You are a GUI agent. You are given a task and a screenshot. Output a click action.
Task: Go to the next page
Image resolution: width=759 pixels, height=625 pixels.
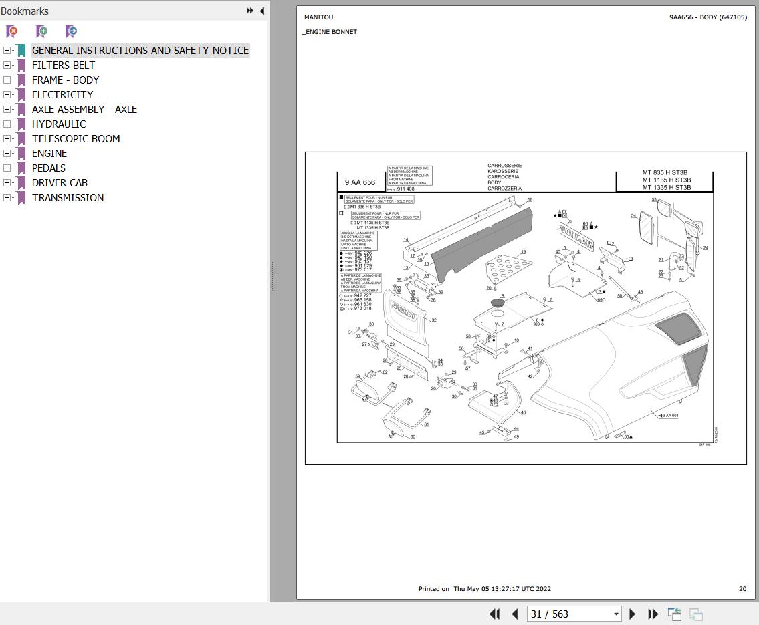tap(632, 614)
